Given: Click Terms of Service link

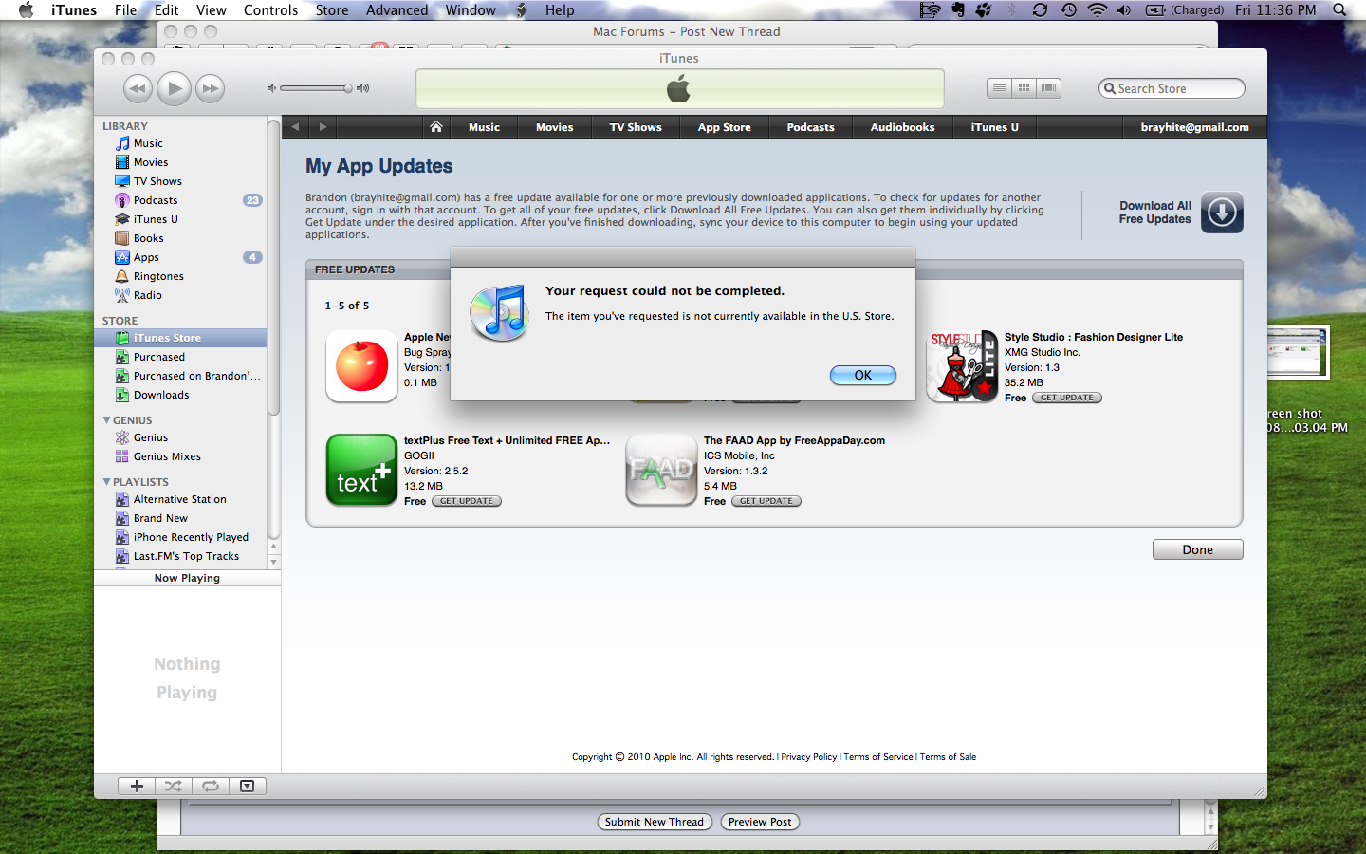Looking at the screenshot, I should pyautogui.click(x=878, y=757).
